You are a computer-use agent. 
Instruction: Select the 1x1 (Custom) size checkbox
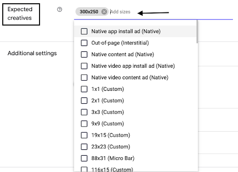point(84,89)
